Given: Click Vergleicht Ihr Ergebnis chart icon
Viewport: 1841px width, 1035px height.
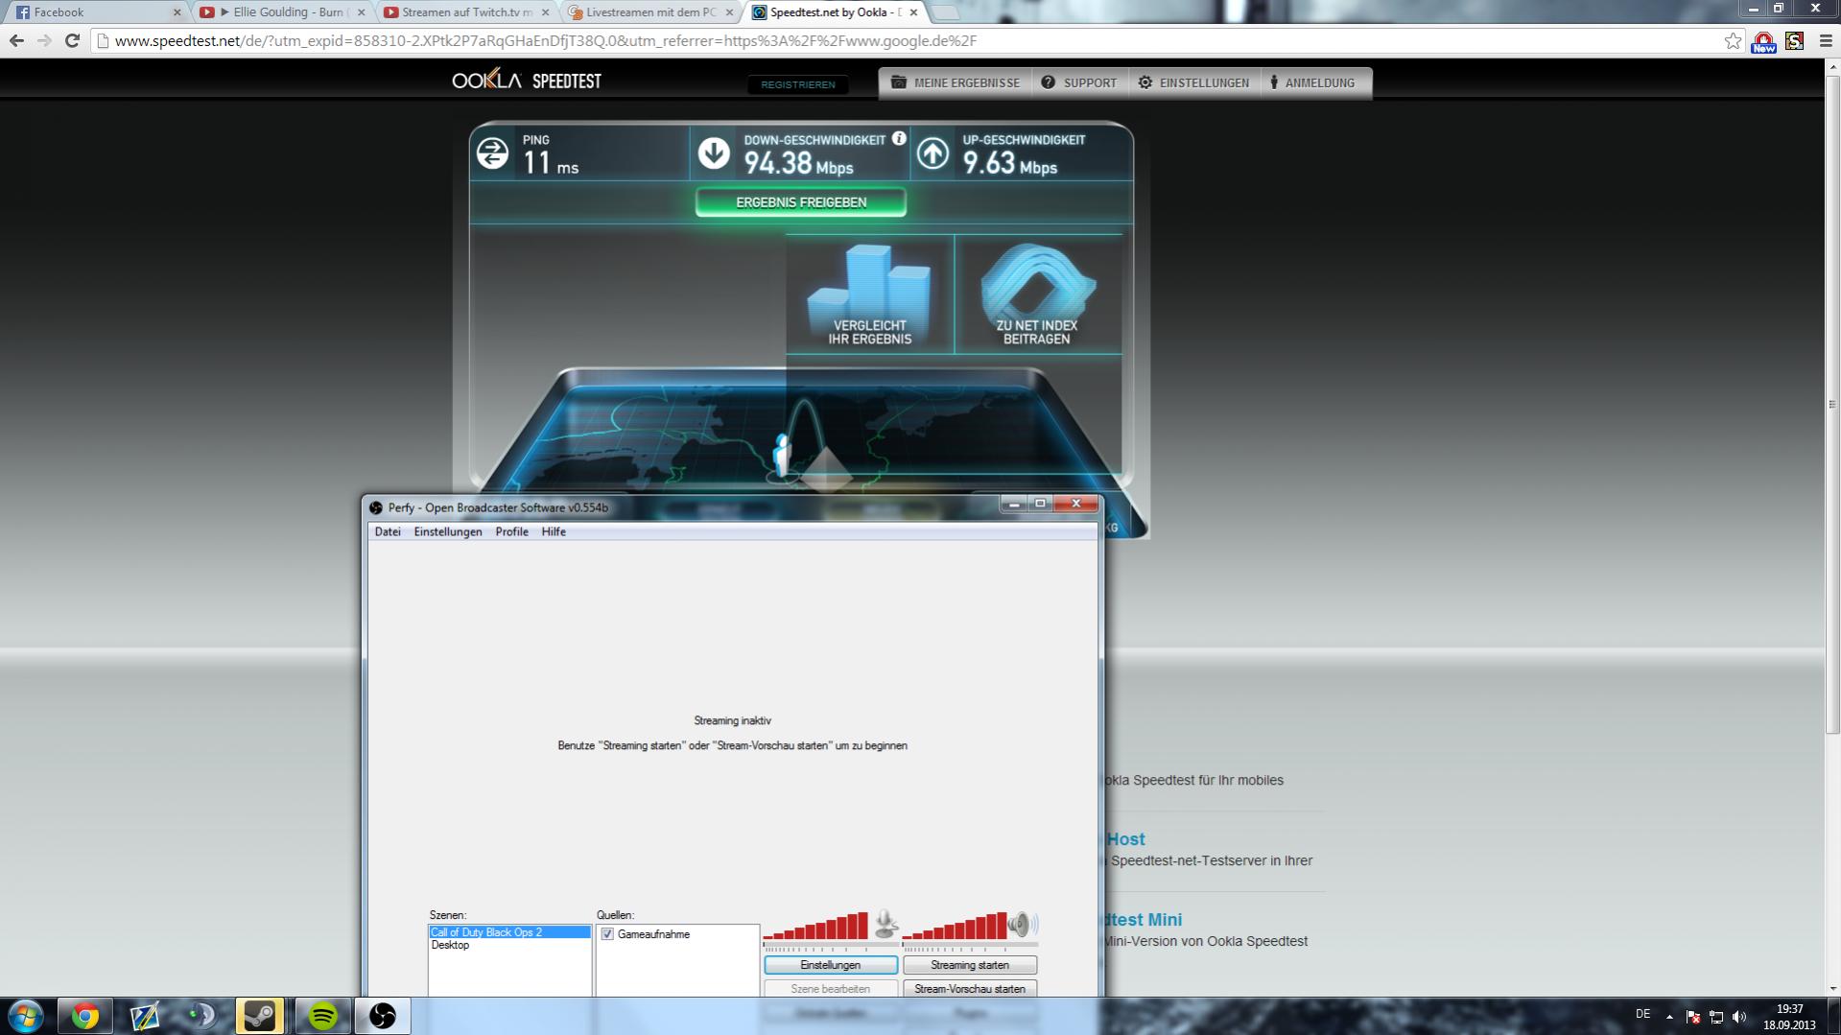Looking at the screenshot, I should pos(869,294).
